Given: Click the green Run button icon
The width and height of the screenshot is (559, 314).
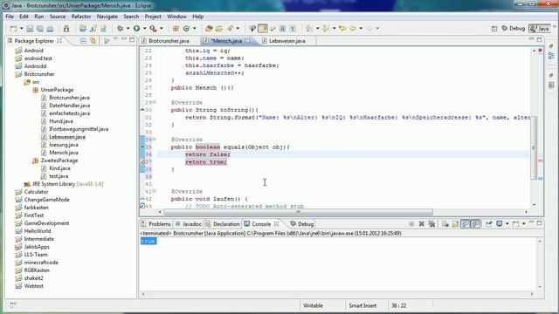Looking at the screenshot, I should [136, 29].
